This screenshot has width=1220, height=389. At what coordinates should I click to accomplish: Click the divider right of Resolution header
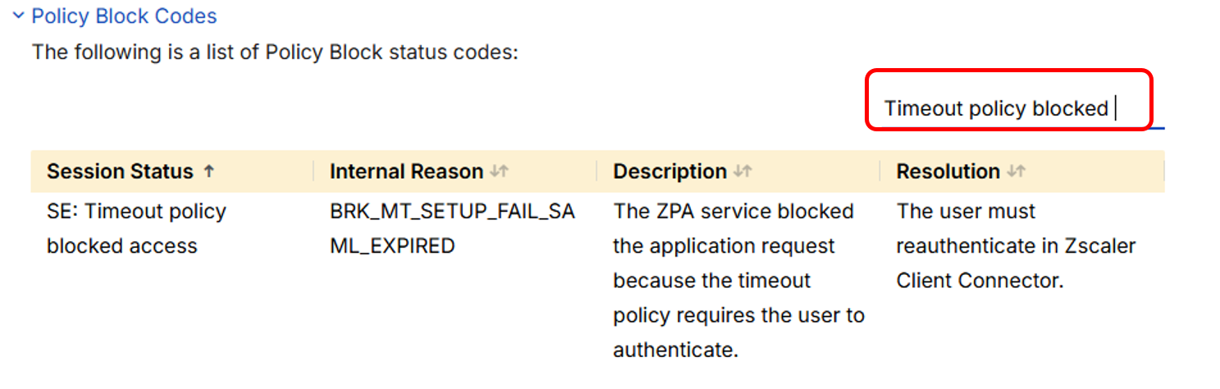pyautogui.click(x=1163, y=172)
